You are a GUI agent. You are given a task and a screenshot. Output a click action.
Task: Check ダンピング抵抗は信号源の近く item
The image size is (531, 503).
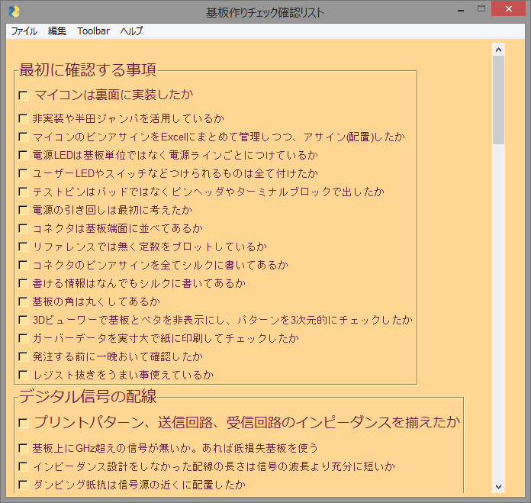23,485
